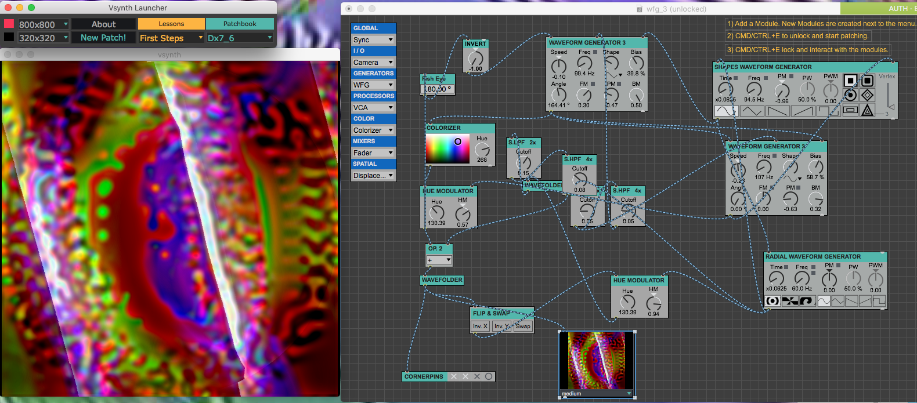Screen dimensions: 917x403
Task: Open the Colorizer dropdown under Color
Action: [373, 130]
